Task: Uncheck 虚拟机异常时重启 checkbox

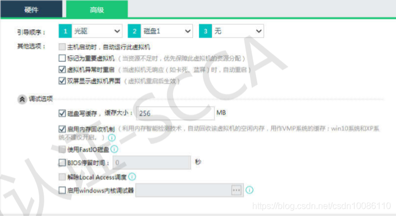Action: click(x=62, y=70)
